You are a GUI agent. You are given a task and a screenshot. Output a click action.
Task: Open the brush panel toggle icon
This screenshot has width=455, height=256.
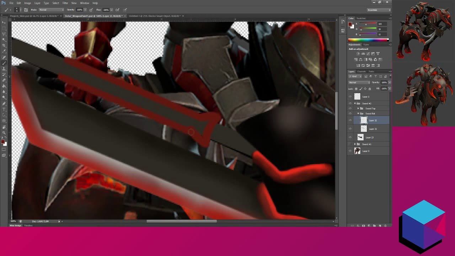tap(26, 10)
